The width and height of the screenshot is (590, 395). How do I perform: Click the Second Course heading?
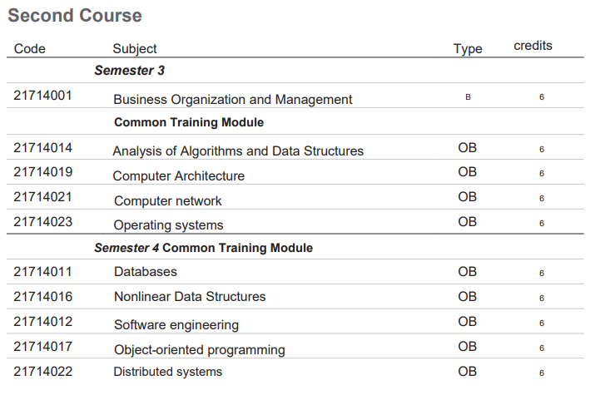[75, 16]
